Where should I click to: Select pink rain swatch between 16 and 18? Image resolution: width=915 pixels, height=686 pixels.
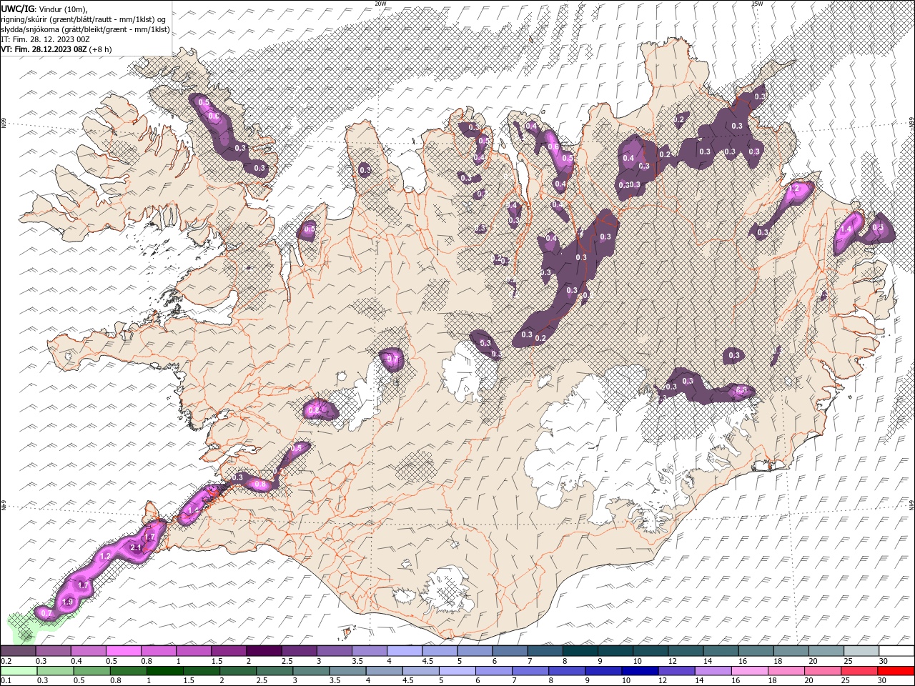(748, 671)
